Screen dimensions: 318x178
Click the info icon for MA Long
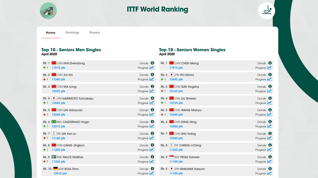pyautogui.click(x=152, y=86)
